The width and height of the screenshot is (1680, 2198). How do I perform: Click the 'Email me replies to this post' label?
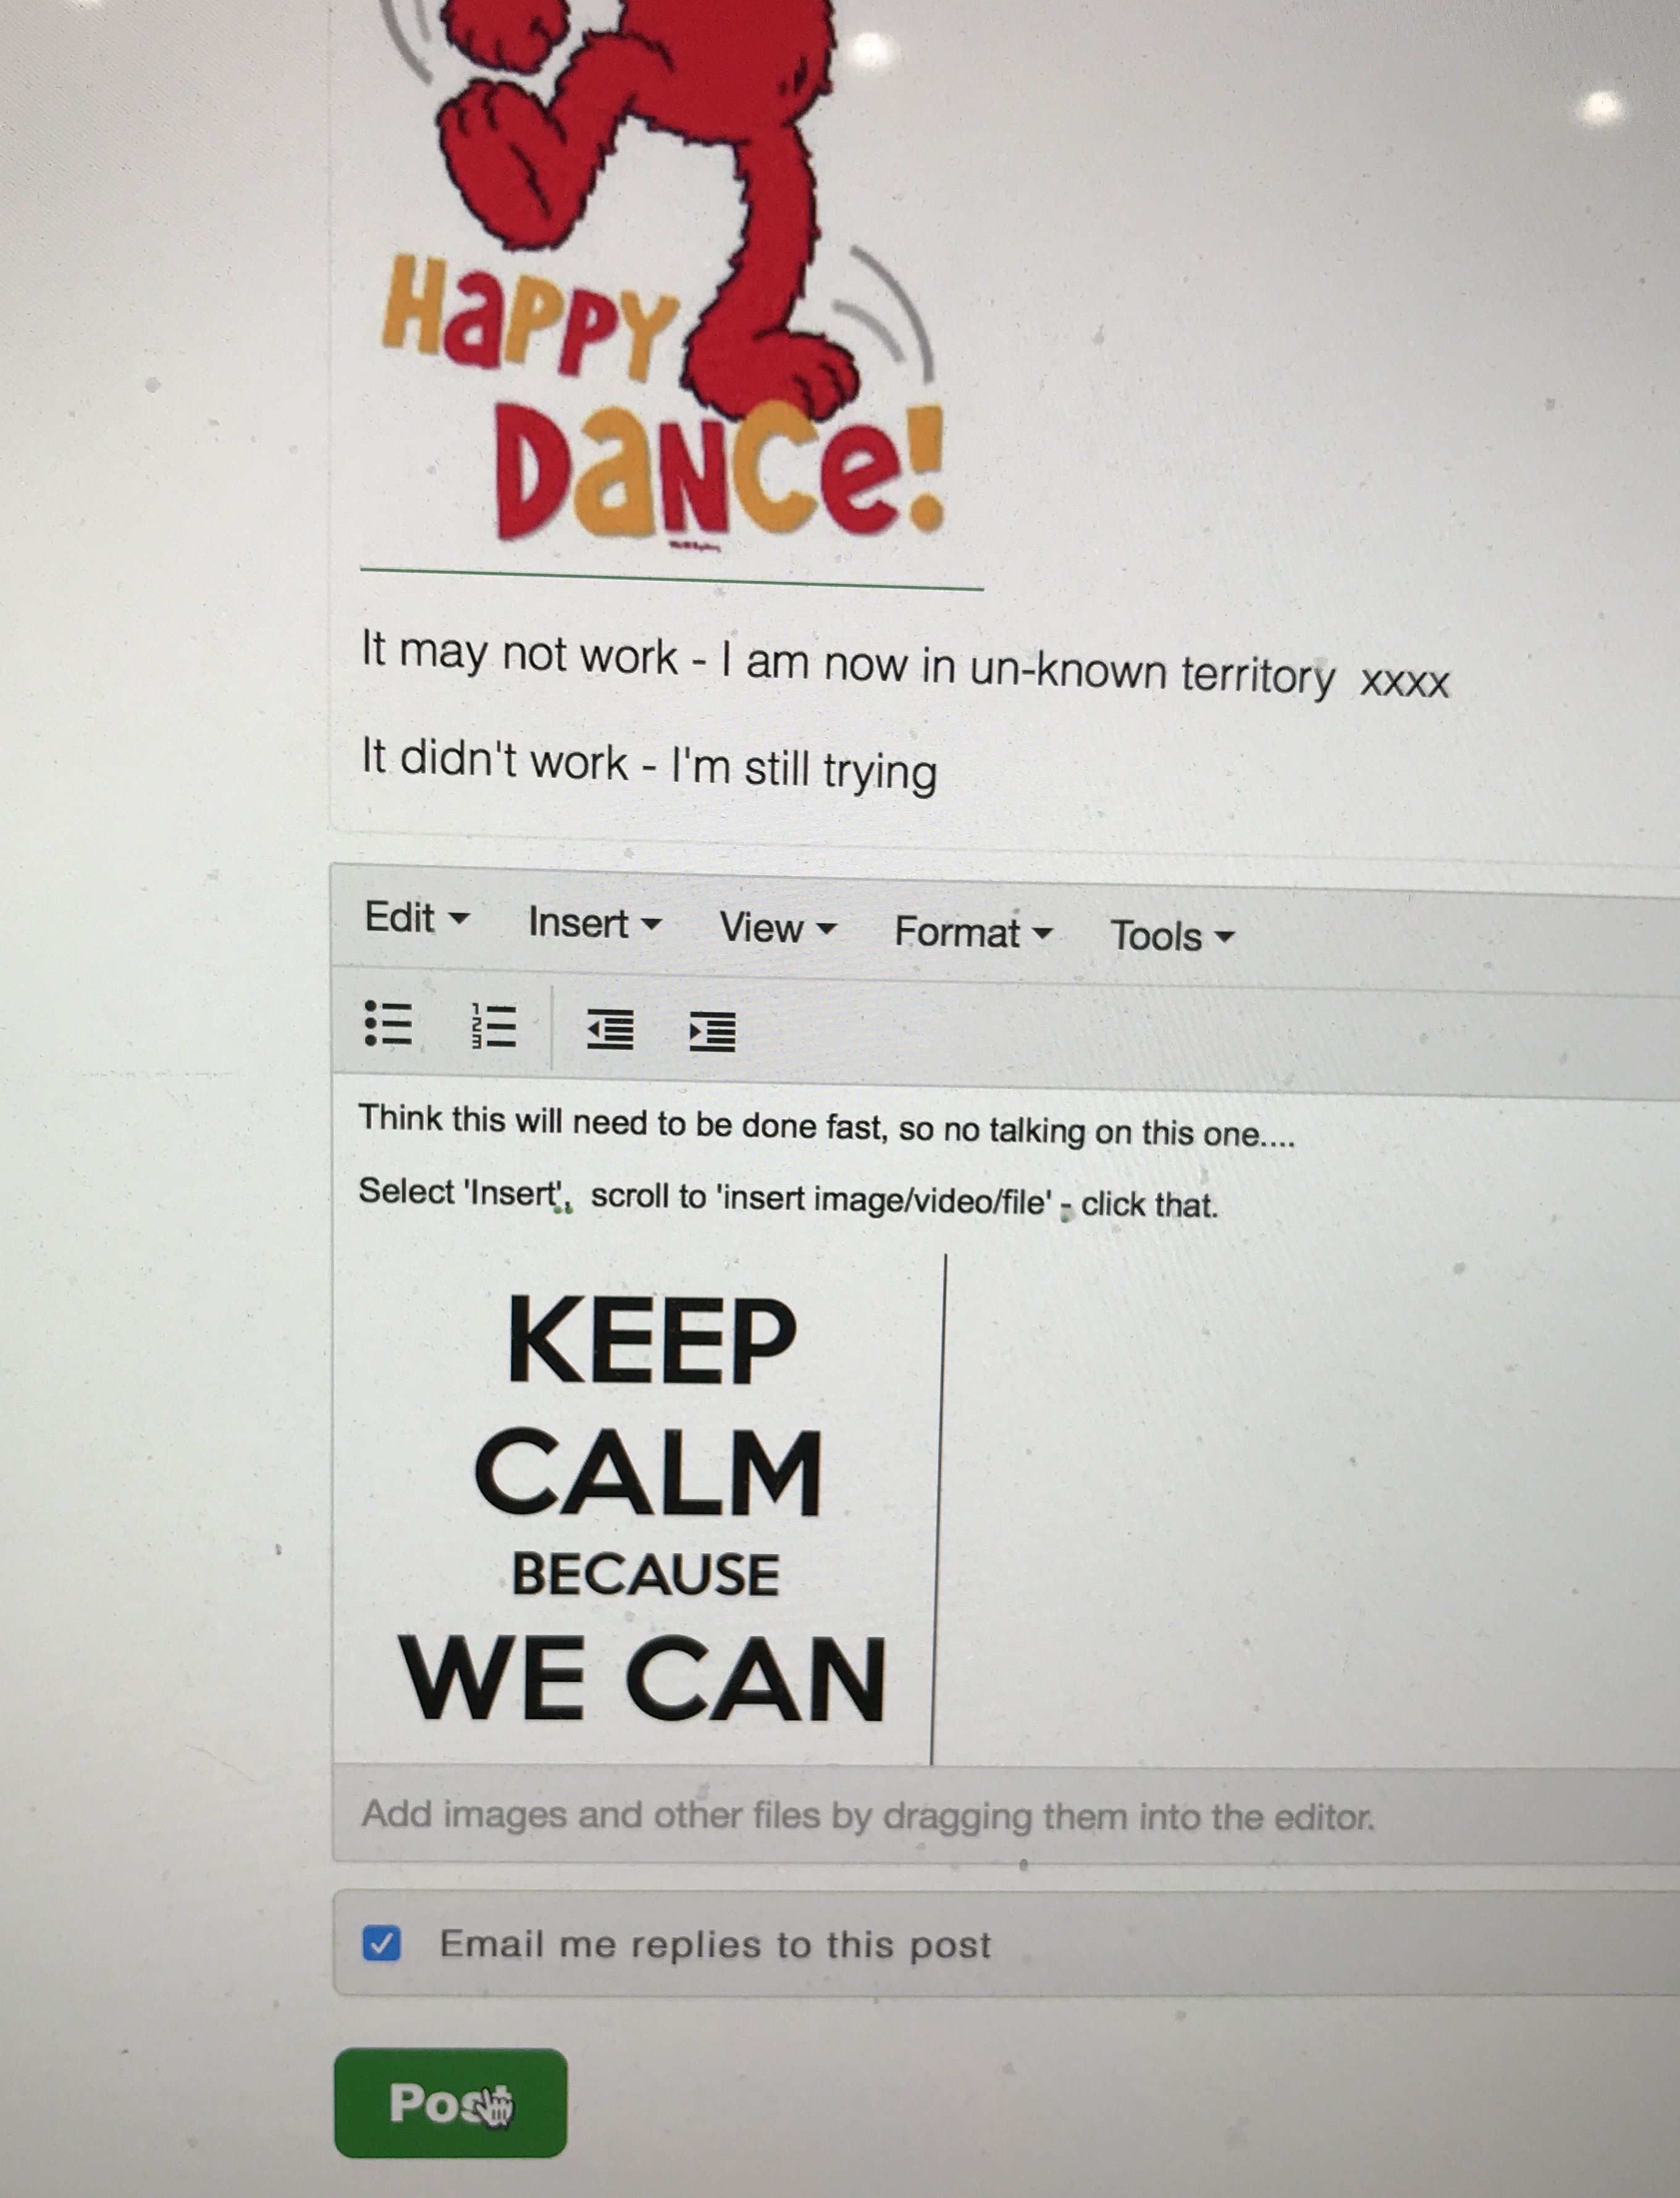coord(715,1944)
